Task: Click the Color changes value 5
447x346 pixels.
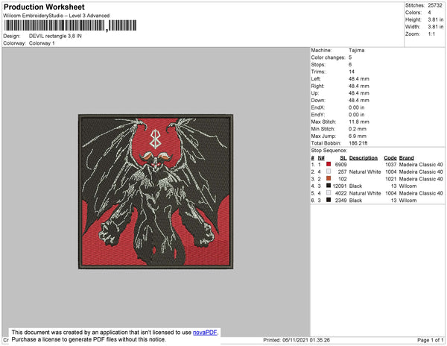Action: [x=350, y=57]
